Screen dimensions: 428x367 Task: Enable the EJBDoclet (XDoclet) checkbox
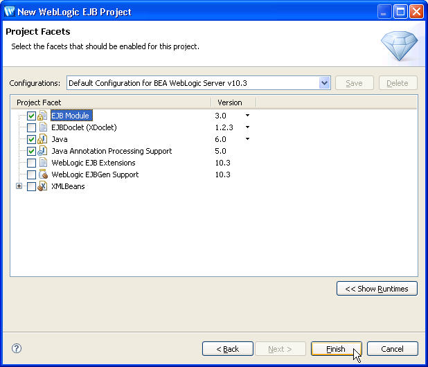[x=31, y=127]
